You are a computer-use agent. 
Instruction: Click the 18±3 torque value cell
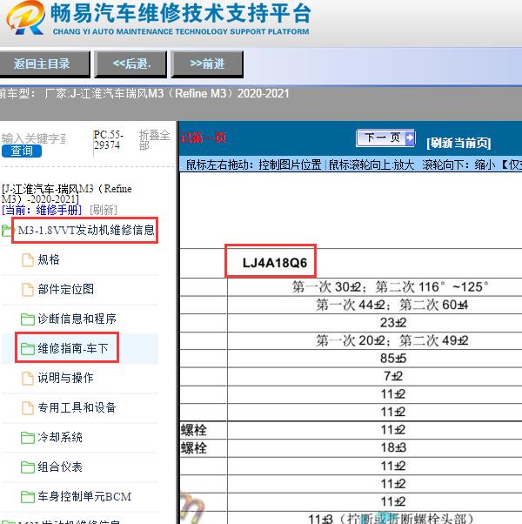point(393,447)
